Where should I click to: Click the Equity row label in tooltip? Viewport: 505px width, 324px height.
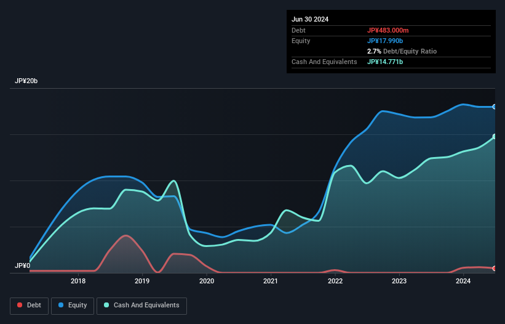coord(301,41)
